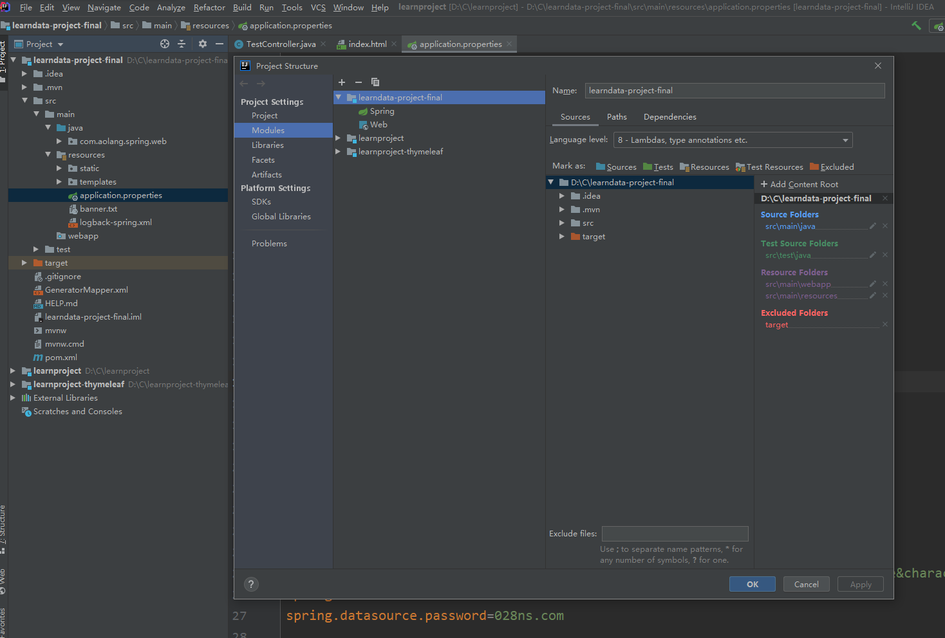Click the forward arrow in Project Structure
The image size is (945, 638).
(261, 84)
